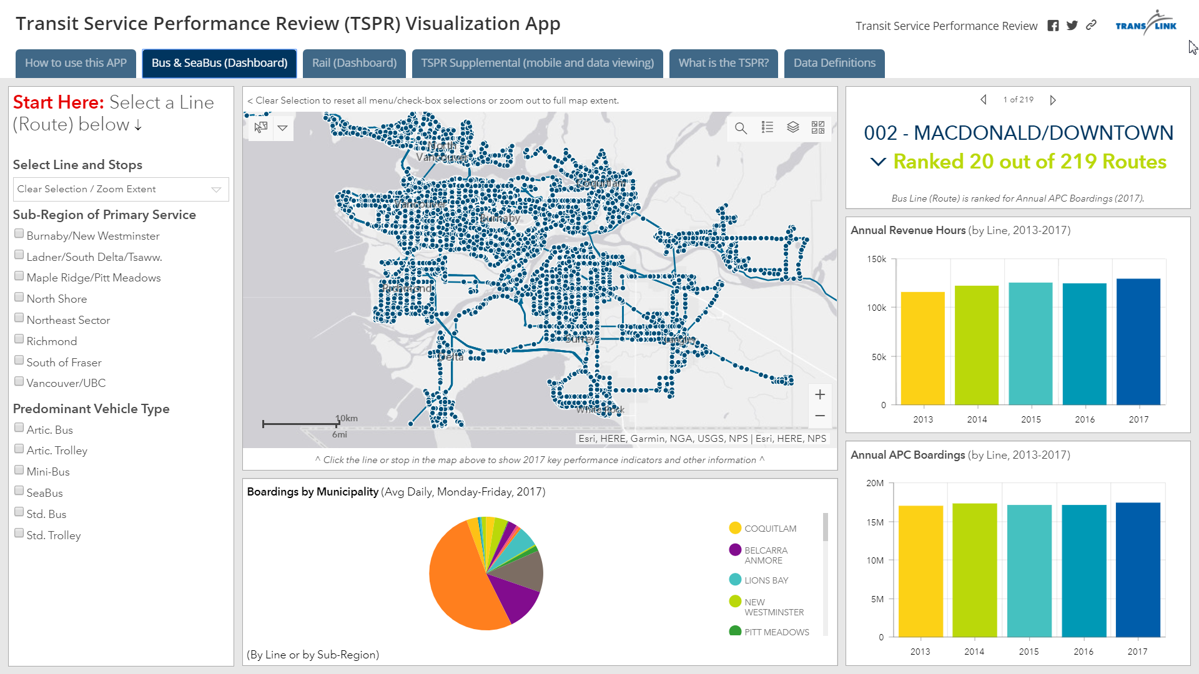Collapse the Ranked 20 out of 219 chevron
This screenshot has width=1199, height=674.
pos(878,162)
